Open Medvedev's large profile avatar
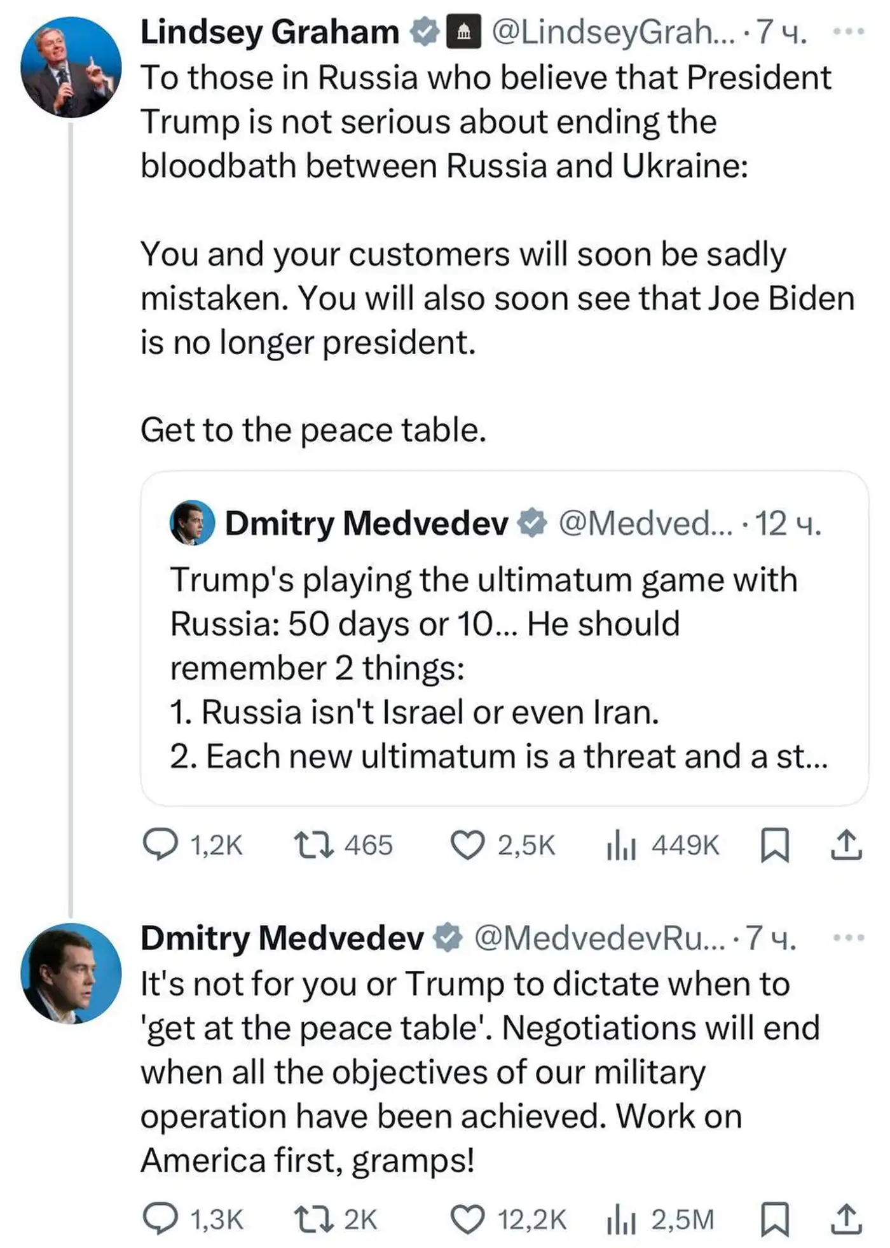This screenshot has width=890, height=1248. pos(71,973)
